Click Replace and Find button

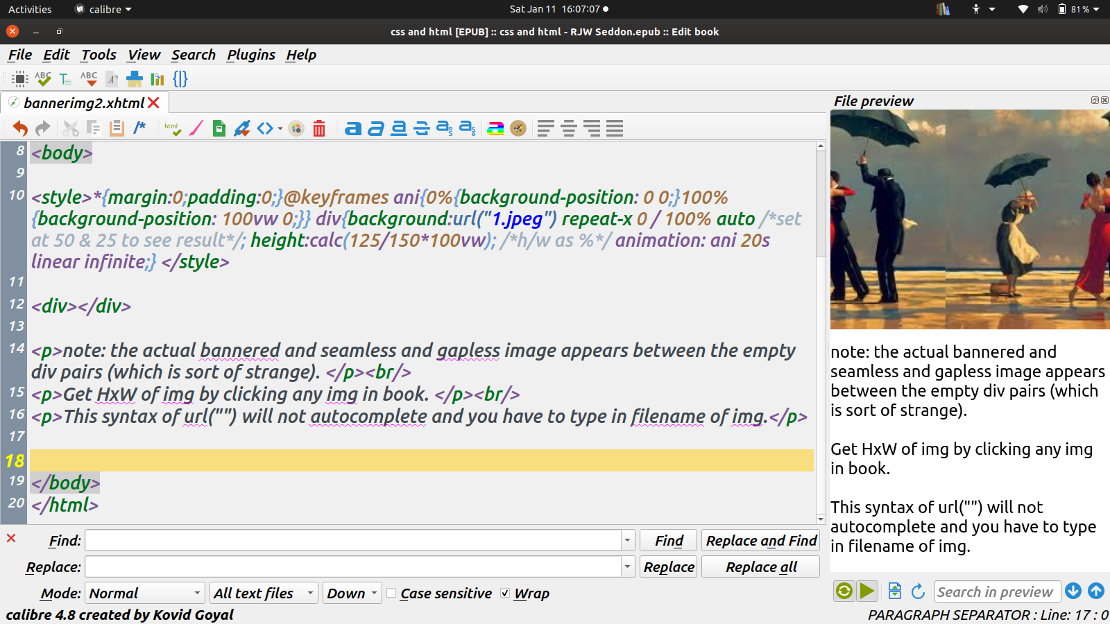[x=761, y=541]
